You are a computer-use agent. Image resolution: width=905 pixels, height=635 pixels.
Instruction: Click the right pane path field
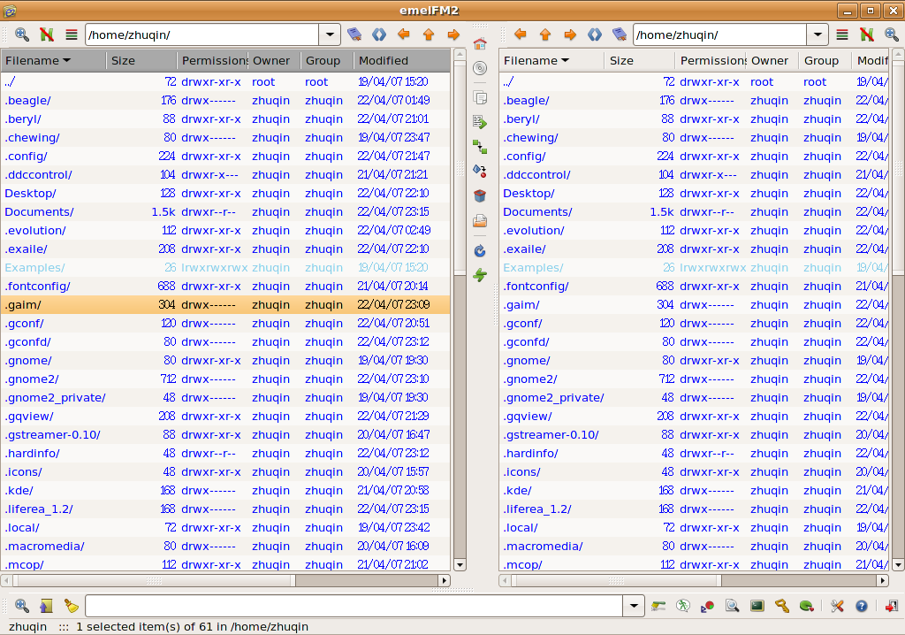pos(720,34)
